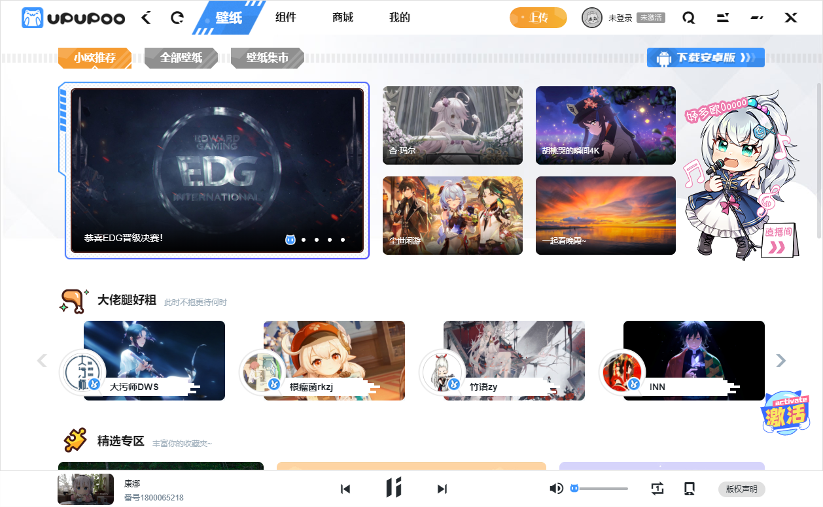Click the minimize-to-tray dash icon
Screen dimensions: 823x507
pyautogui.click(x=758, y=18)
